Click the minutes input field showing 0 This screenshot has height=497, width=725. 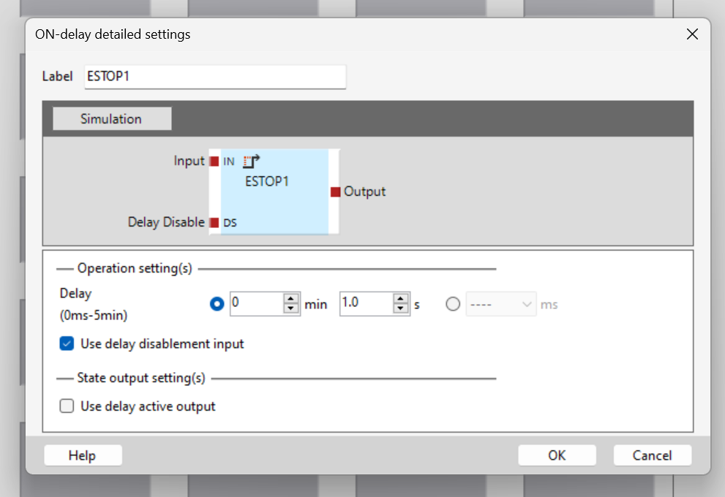point(257,303)
